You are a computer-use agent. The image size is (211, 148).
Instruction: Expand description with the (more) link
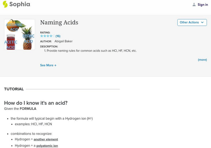pos(202,60)
